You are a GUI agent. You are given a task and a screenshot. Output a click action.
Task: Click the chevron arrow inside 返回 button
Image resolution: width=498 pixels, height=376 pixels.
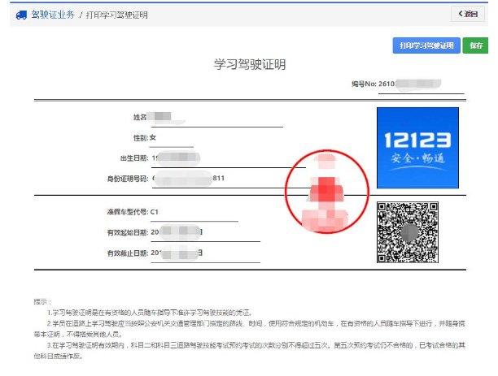point(461,15)
